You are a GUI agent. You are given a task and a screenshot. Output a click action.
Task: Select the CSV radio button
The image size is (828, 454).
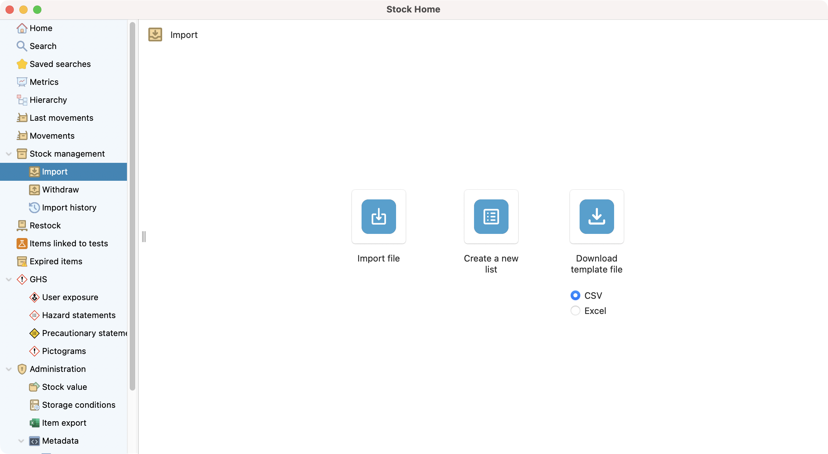tap(575, 296)
